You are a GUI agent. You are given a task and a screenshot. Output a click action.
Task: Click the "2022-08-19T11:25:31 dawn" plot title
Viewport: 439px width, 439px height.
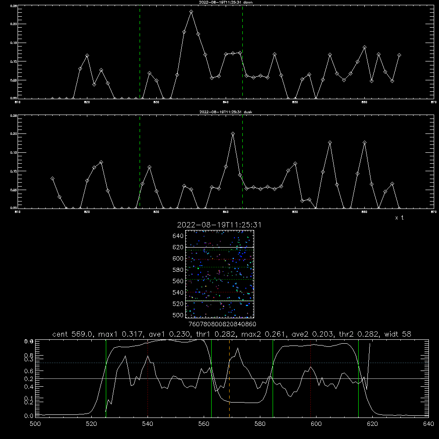226,2
